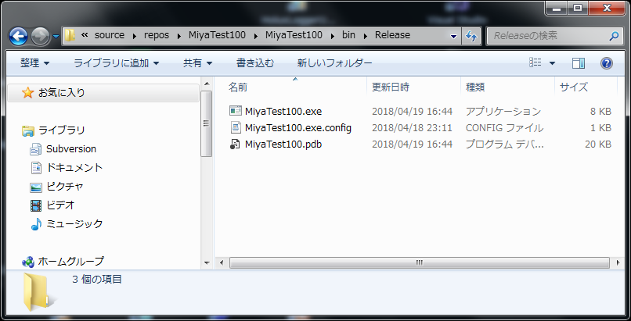Change view with the view icon

tap(535, 62)
